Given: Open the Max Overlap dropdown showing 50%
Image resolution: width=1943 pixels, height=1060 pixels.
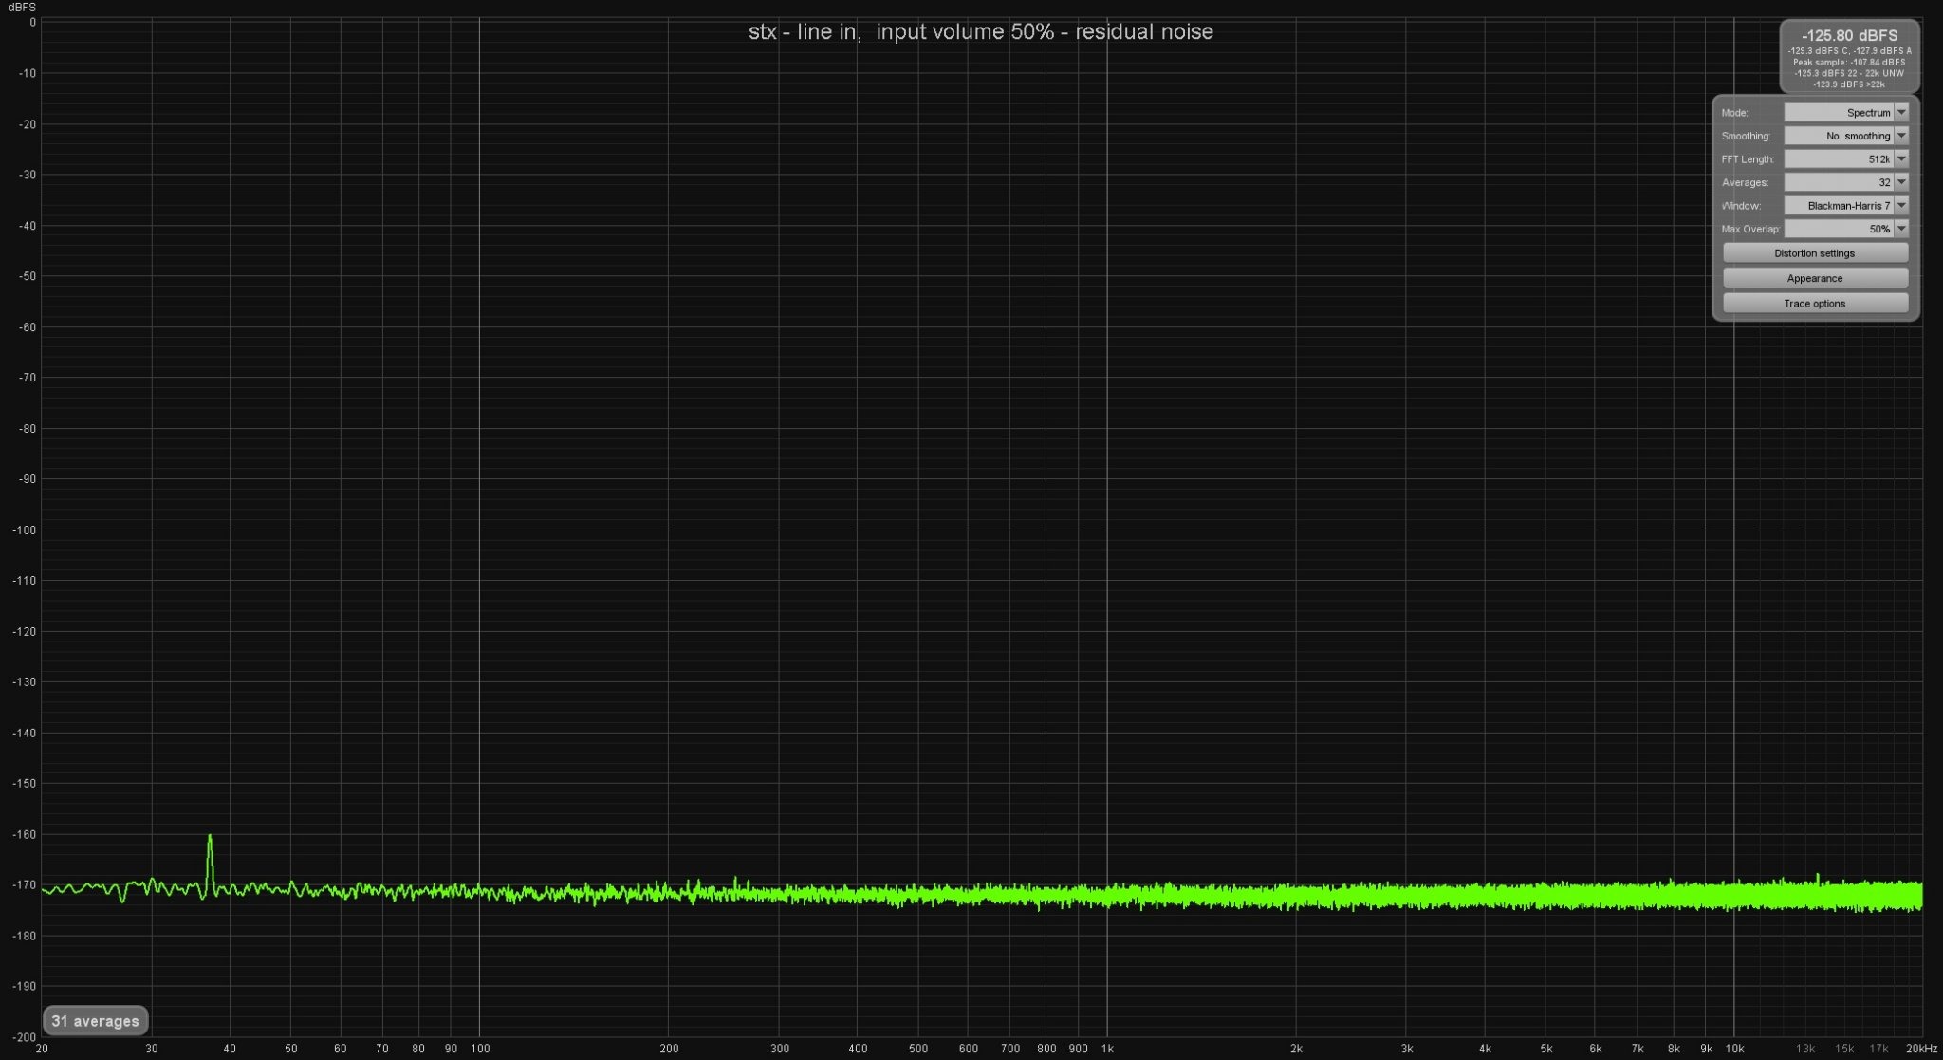Looking at the screenshot, I should tap(1845, 229).
